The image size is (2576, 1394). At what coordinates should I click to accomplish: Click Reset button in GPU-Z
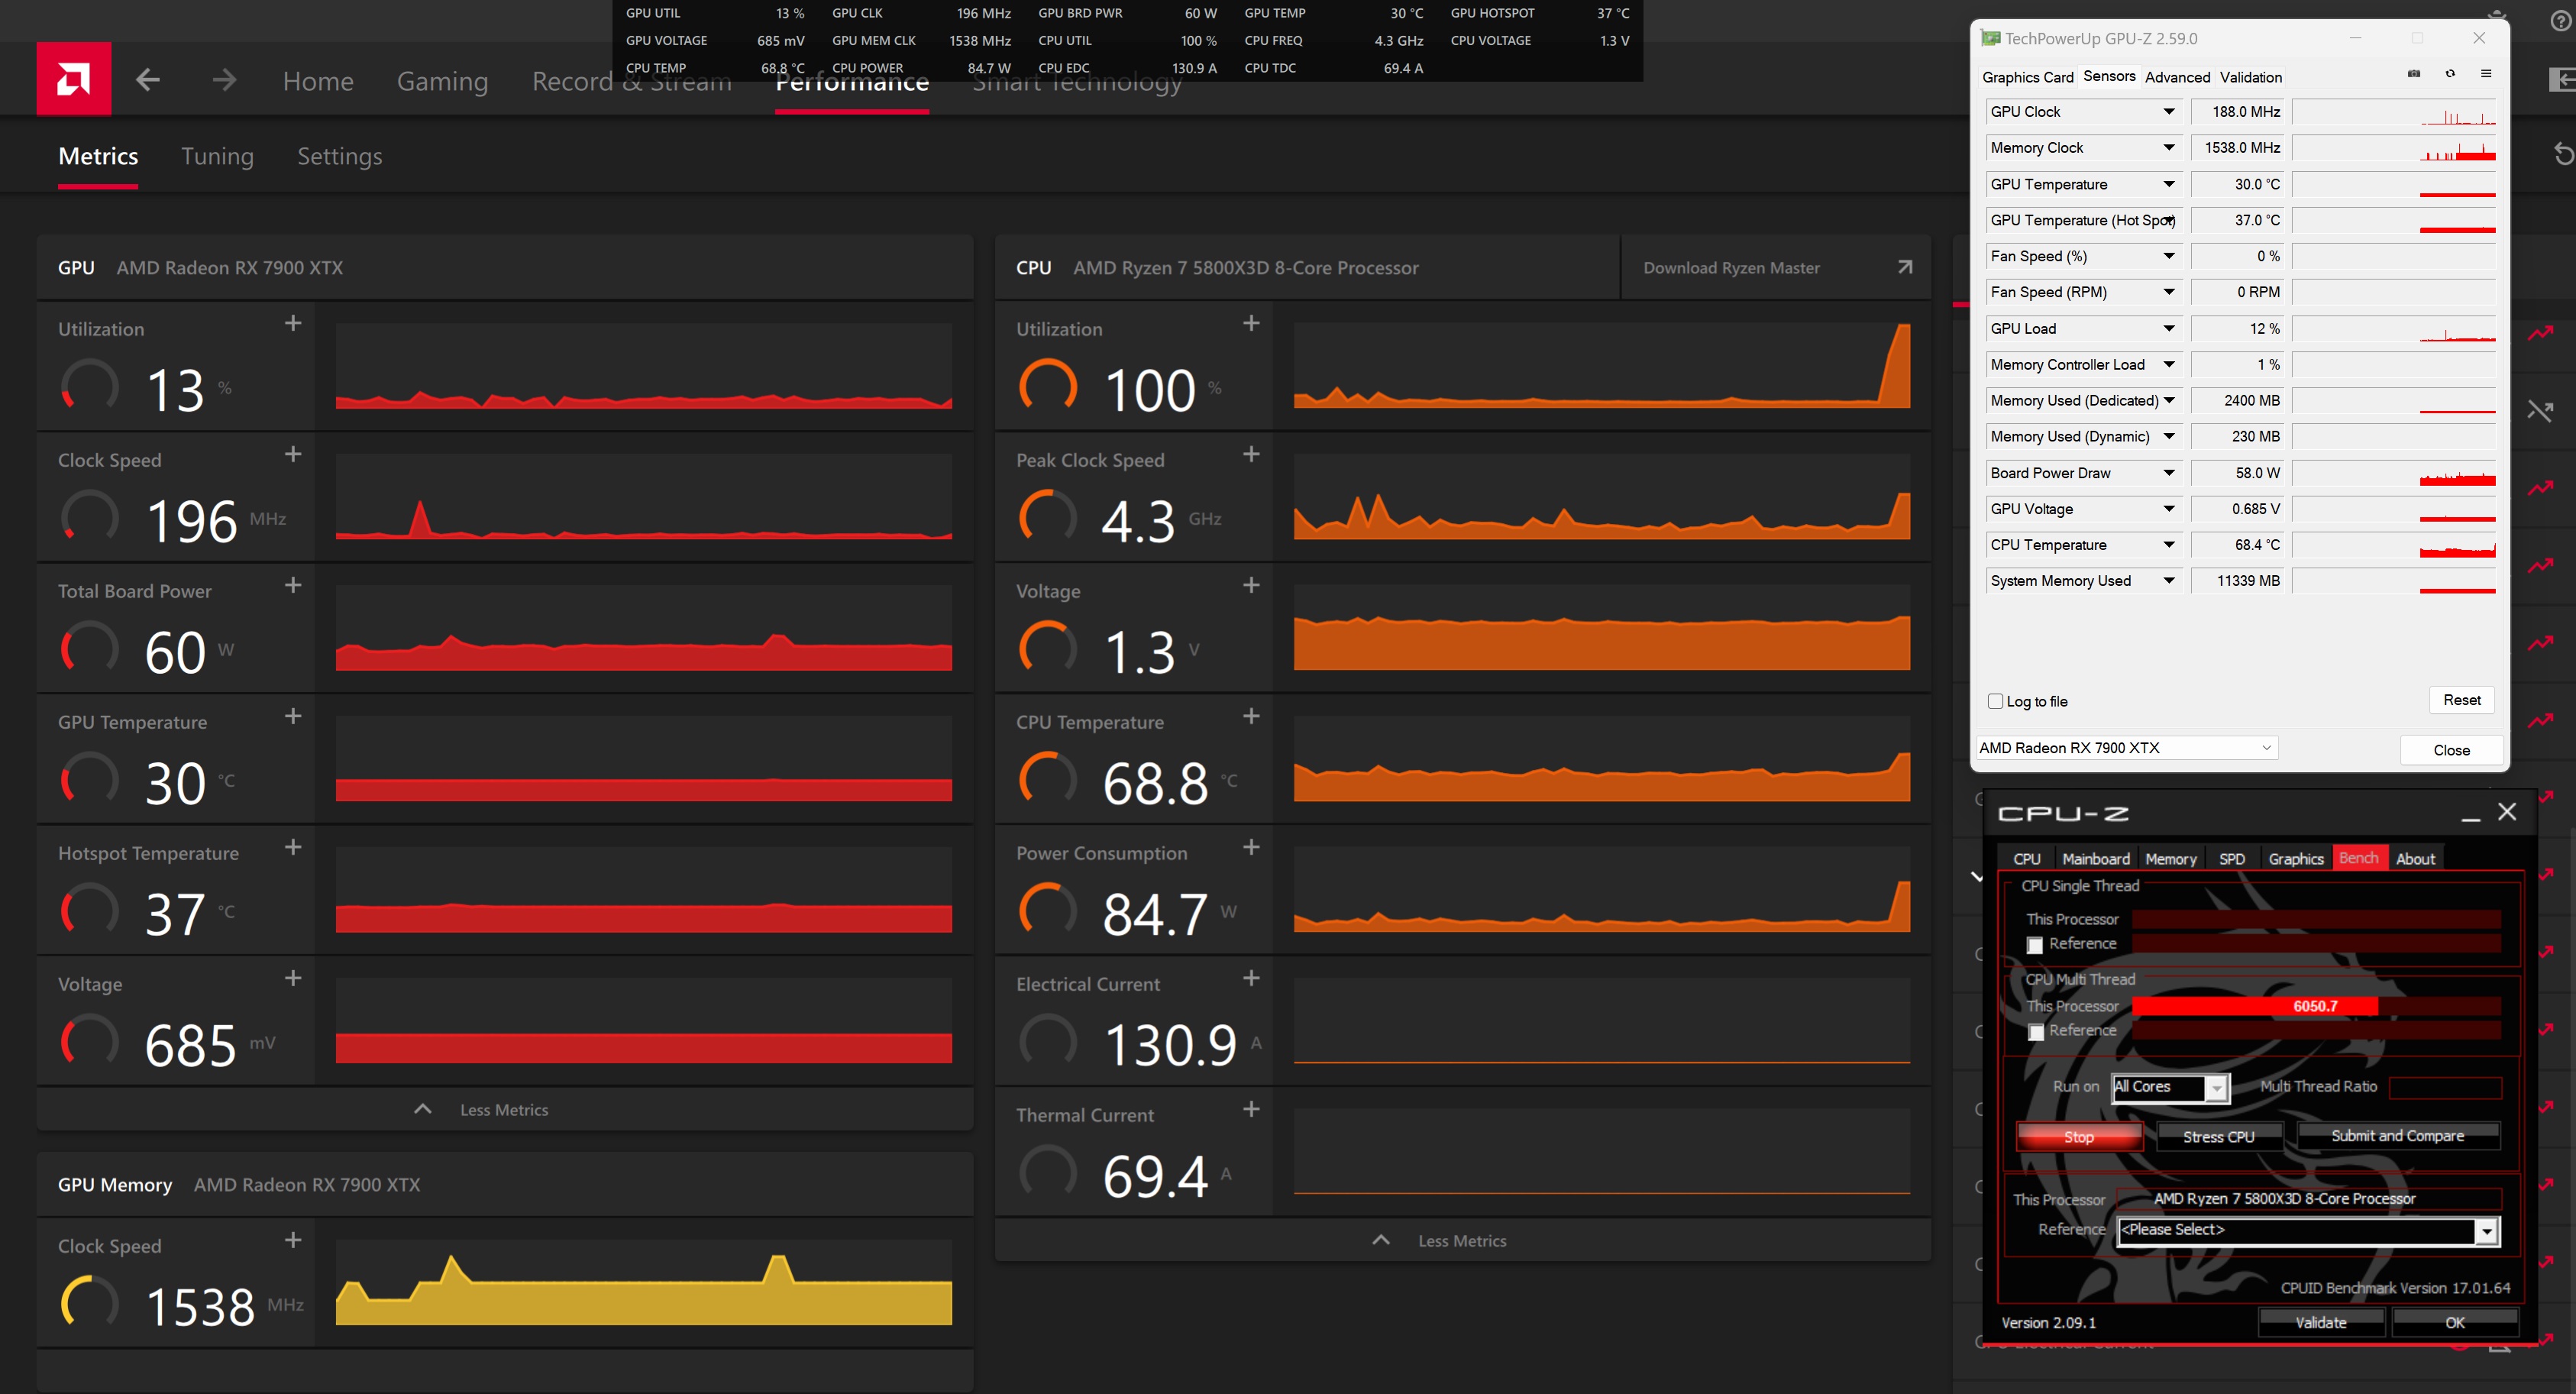click(2462, 700)
